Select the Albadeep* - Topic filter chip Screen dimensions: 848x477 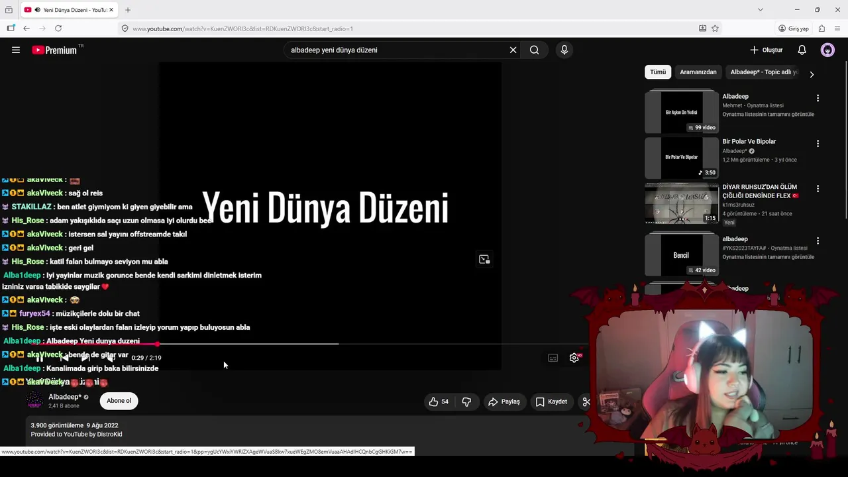coord(764,72)
